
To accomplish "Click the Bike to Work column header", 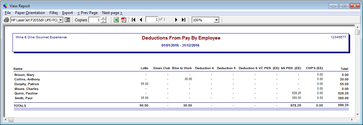I will [182, 68].
